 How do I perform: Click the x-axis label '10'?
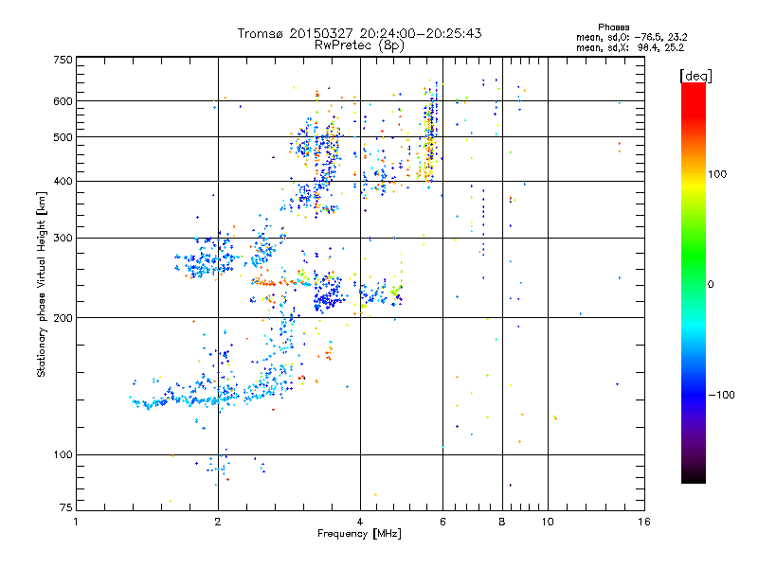548,522
